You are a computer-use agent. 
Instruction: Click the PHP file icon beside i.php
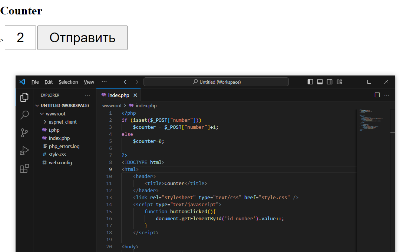pyautogui.click(x=44, y=130)
